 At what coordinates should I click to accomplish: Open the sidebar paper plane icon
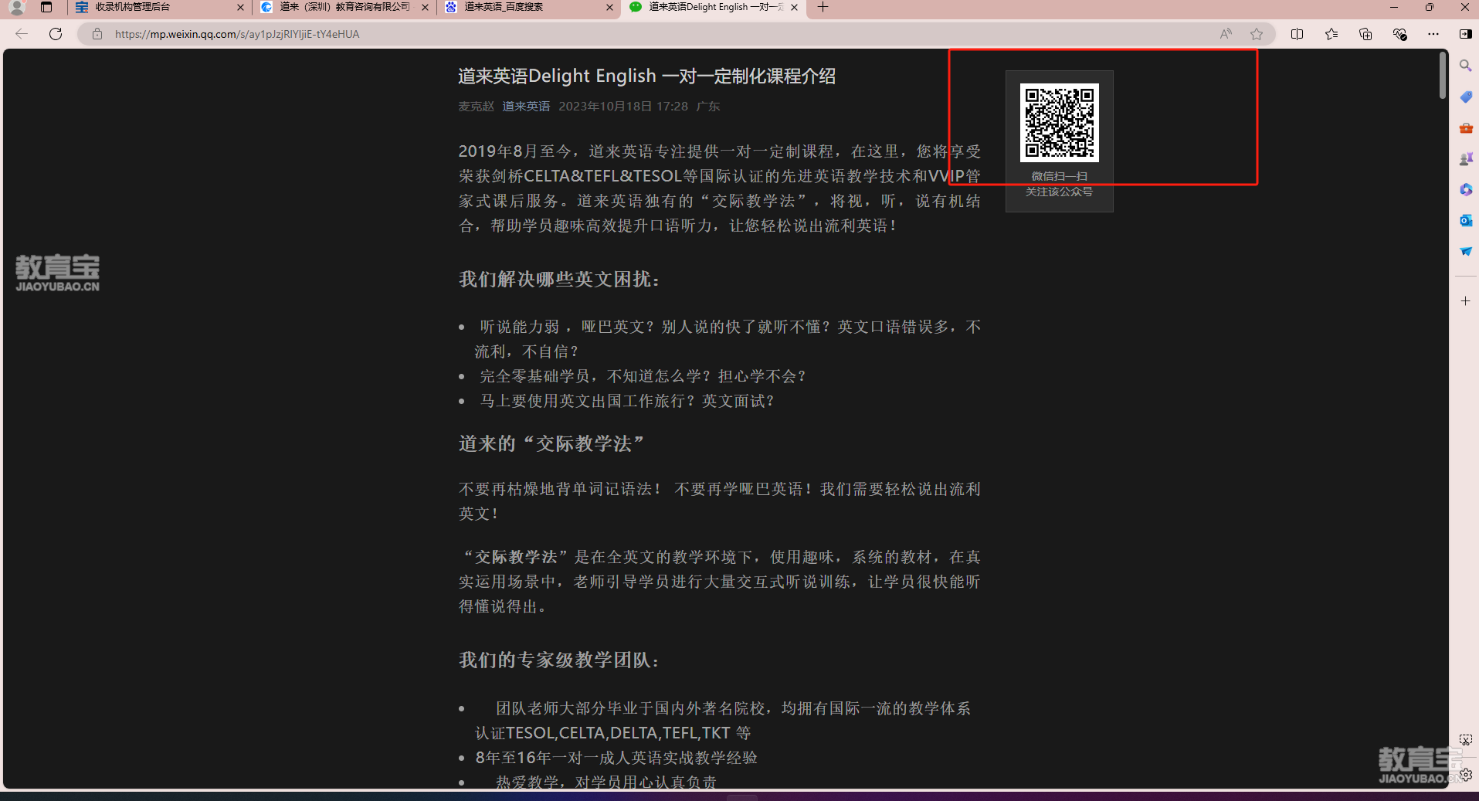[1465, 251]
